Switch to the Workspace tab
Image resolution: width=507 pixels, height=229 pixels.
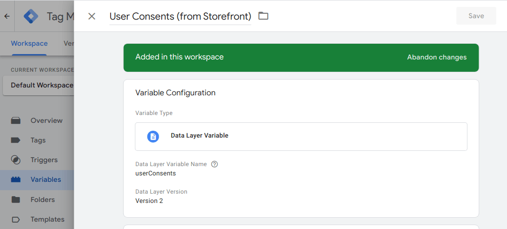click(29, 43)
